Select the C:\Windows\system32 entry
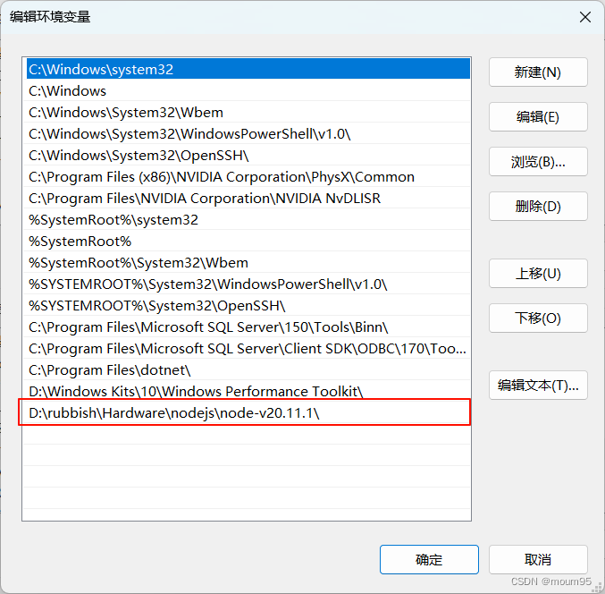This screenshot has height=594, width=605. pos(248,69)
